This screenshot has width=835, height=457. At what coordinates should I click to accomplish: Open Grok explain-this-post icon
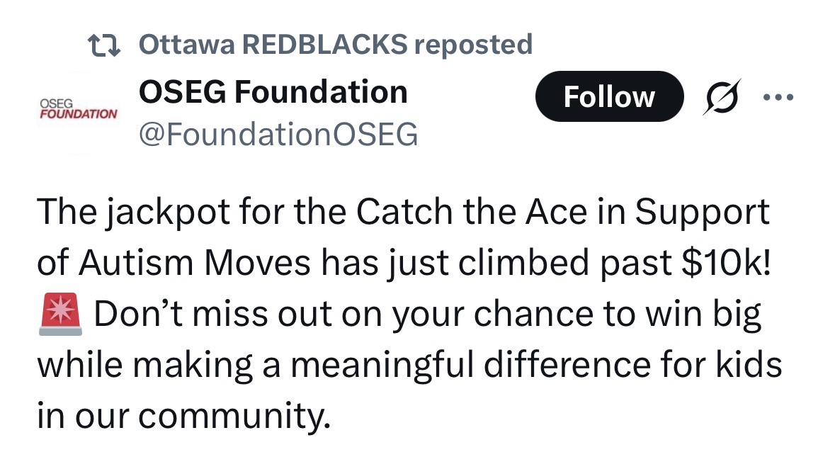722,96
